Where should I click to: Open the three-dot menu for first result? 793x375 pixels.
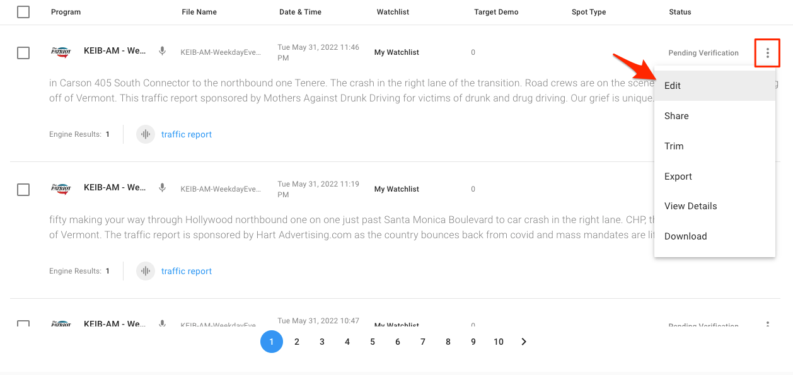[767, 53]
